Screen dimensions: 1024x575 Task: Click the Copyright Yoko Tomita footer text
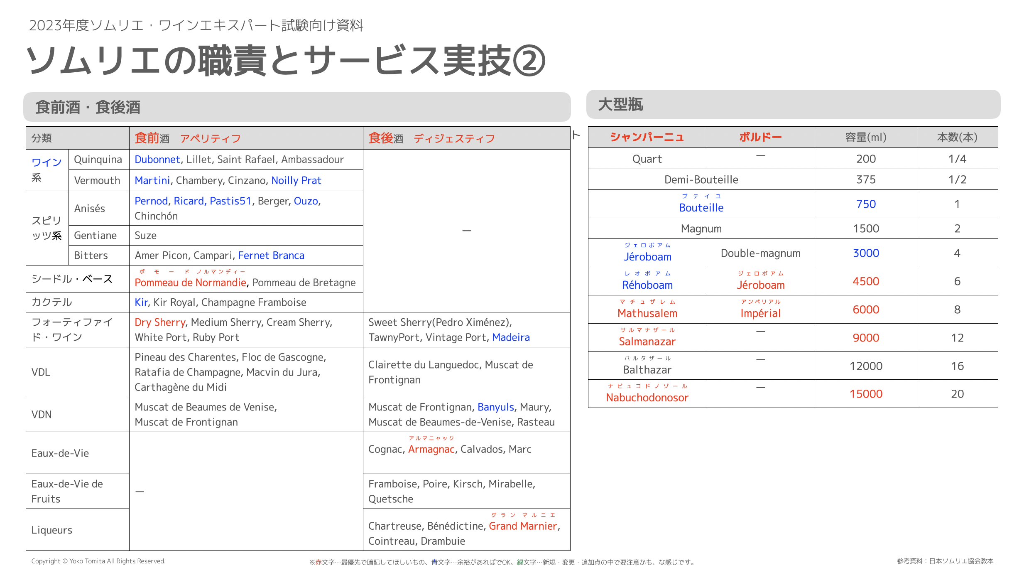coord(98,561)
